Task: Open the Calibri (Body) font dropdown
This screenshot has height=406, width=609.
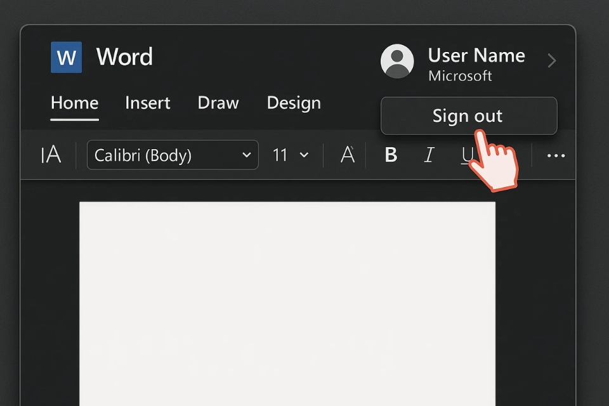Action: point(173,155)
